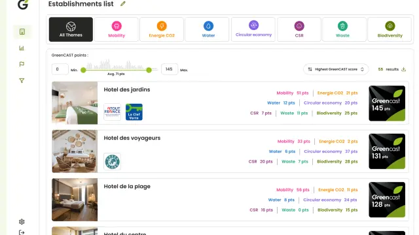Screen dimensions: 419x235
Task: Click the Max points input field showing 145
Action: 170,69
